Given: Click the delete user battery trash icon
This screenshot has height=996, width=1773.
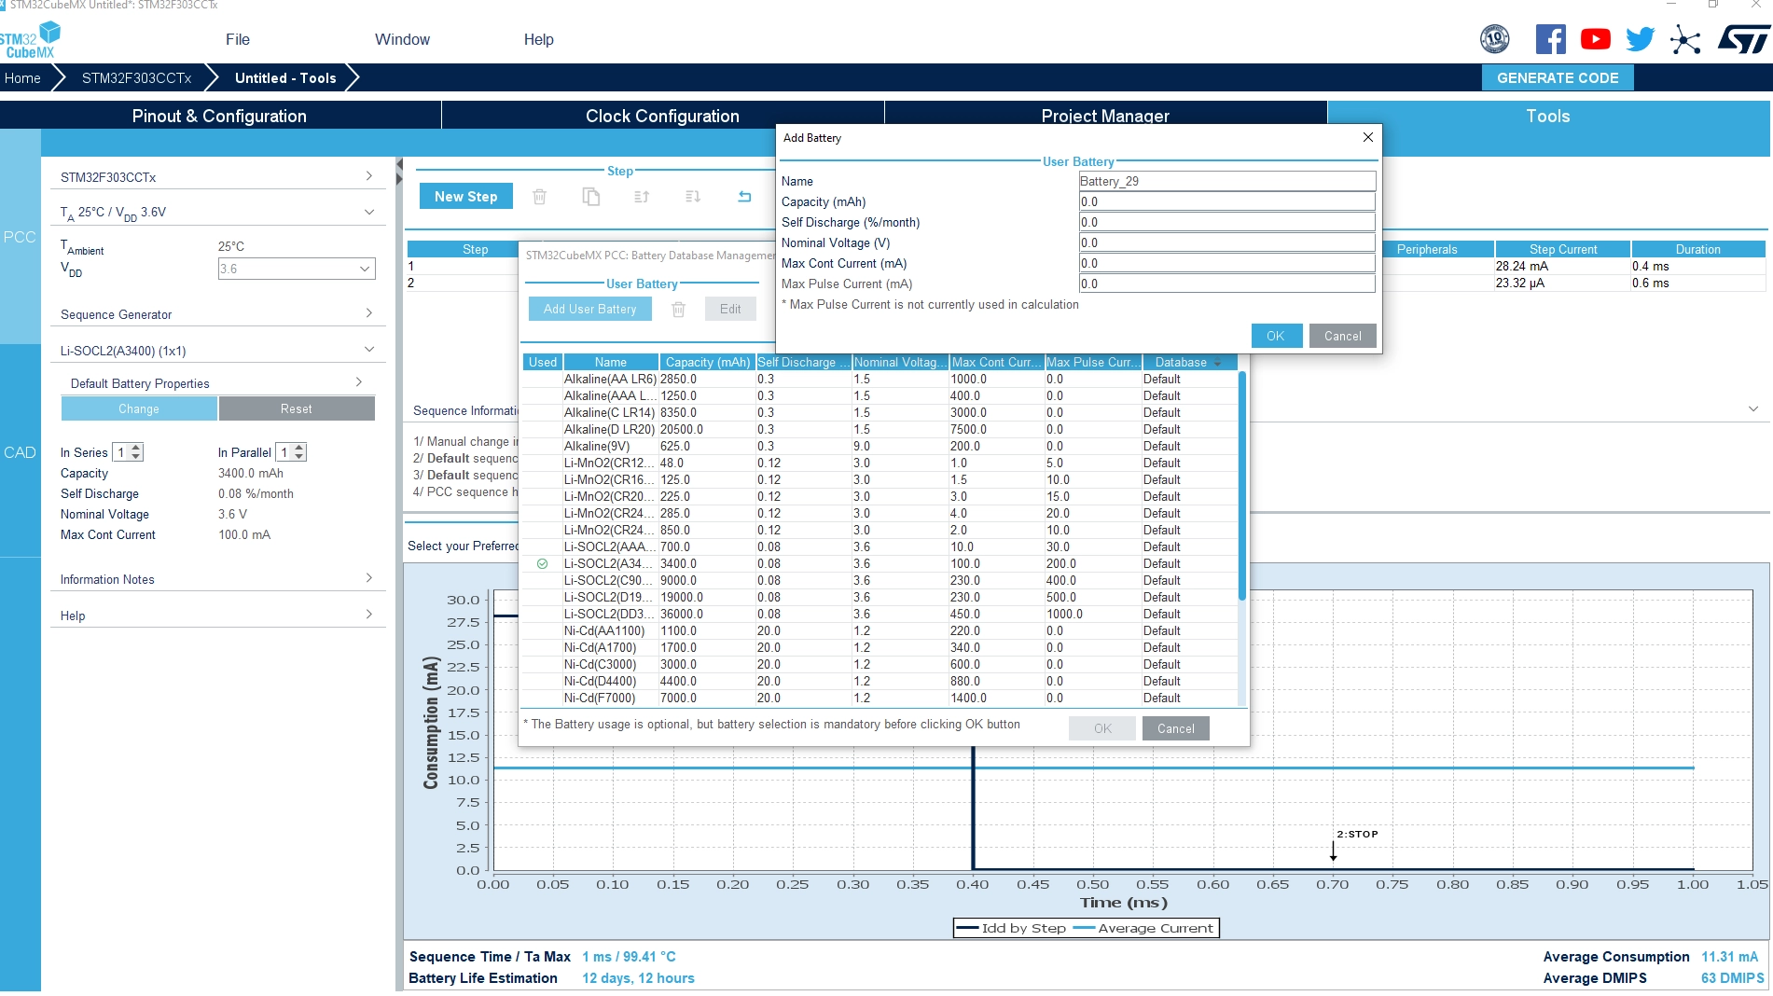Looking at the screenshot, I should (679, 310).
